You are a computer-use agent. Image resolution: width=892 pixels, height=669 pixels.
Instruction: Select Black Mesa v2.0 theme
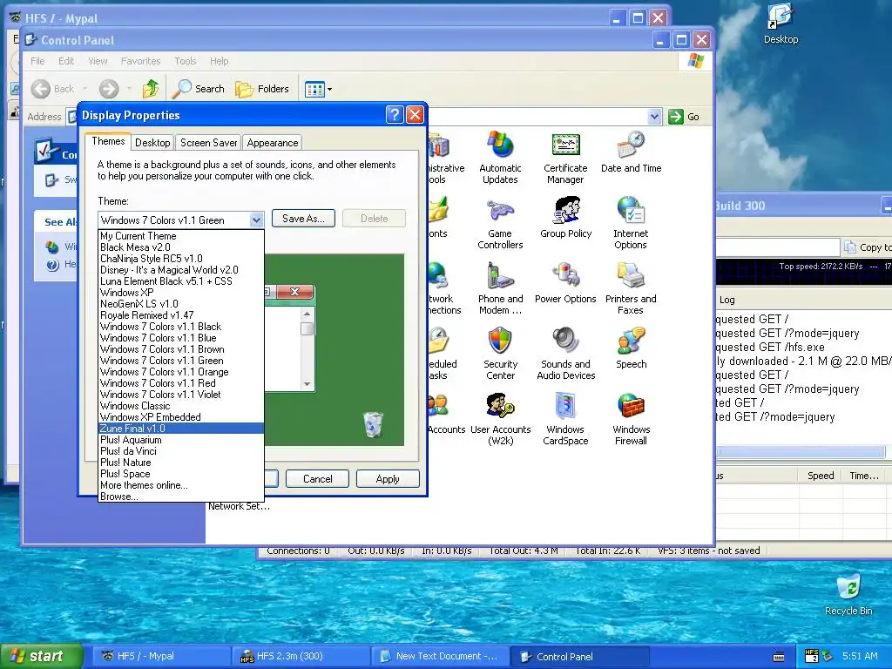pyautogui.click(x=181, y=247)
